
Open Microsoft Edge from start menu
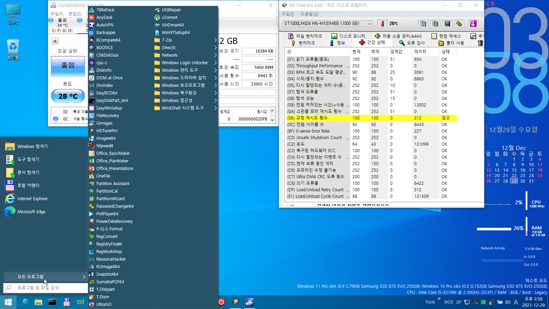point(31,212)
